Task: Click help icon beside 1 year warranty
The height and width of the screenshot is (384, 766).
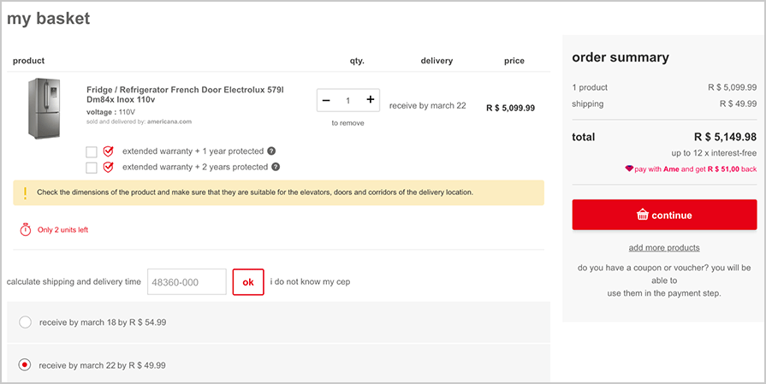Action: 271,151
